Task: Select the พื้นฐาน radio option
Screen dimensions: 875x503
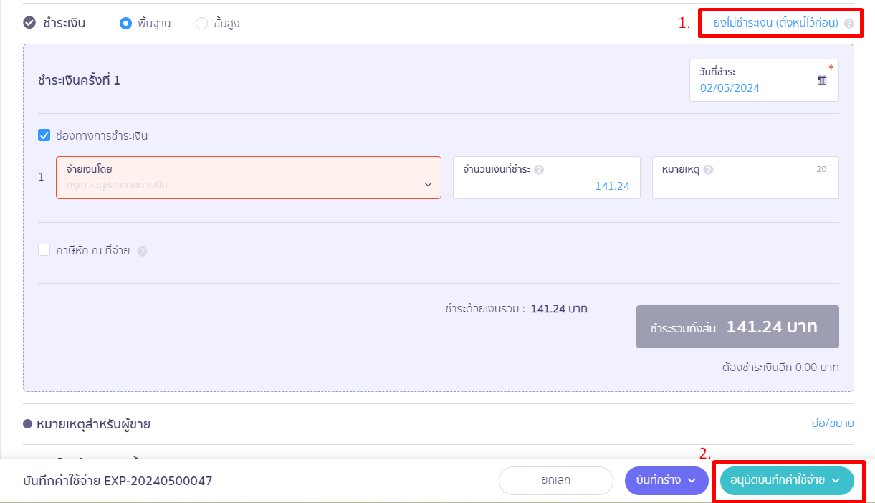Action: 126,23
